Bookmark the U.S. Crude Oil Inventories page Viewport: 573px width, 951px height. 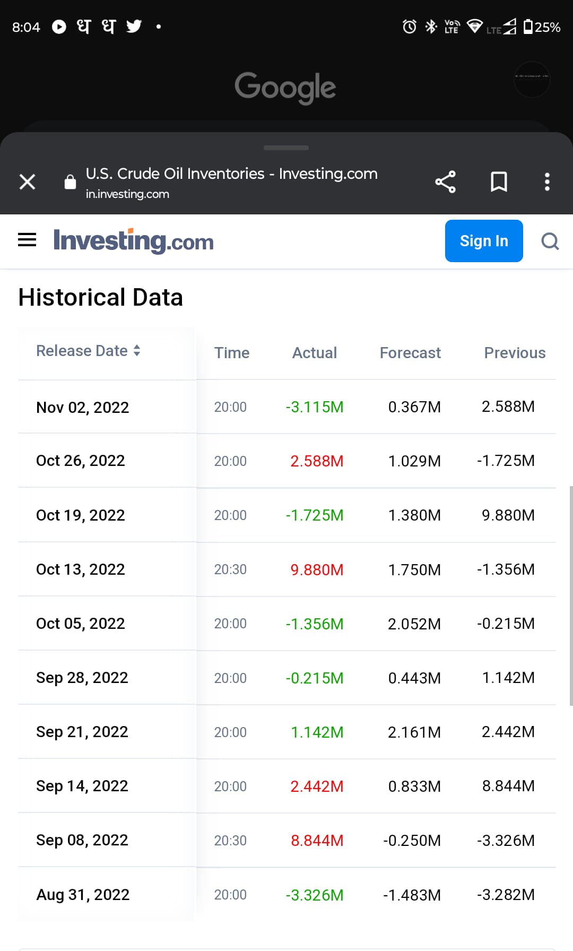499,182
